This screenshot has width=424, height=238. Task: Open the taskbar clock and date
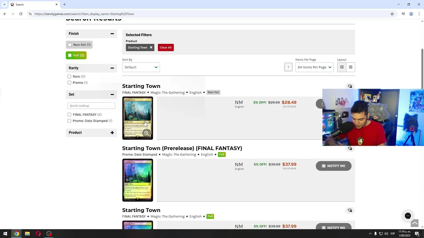(x=404, y=234)
